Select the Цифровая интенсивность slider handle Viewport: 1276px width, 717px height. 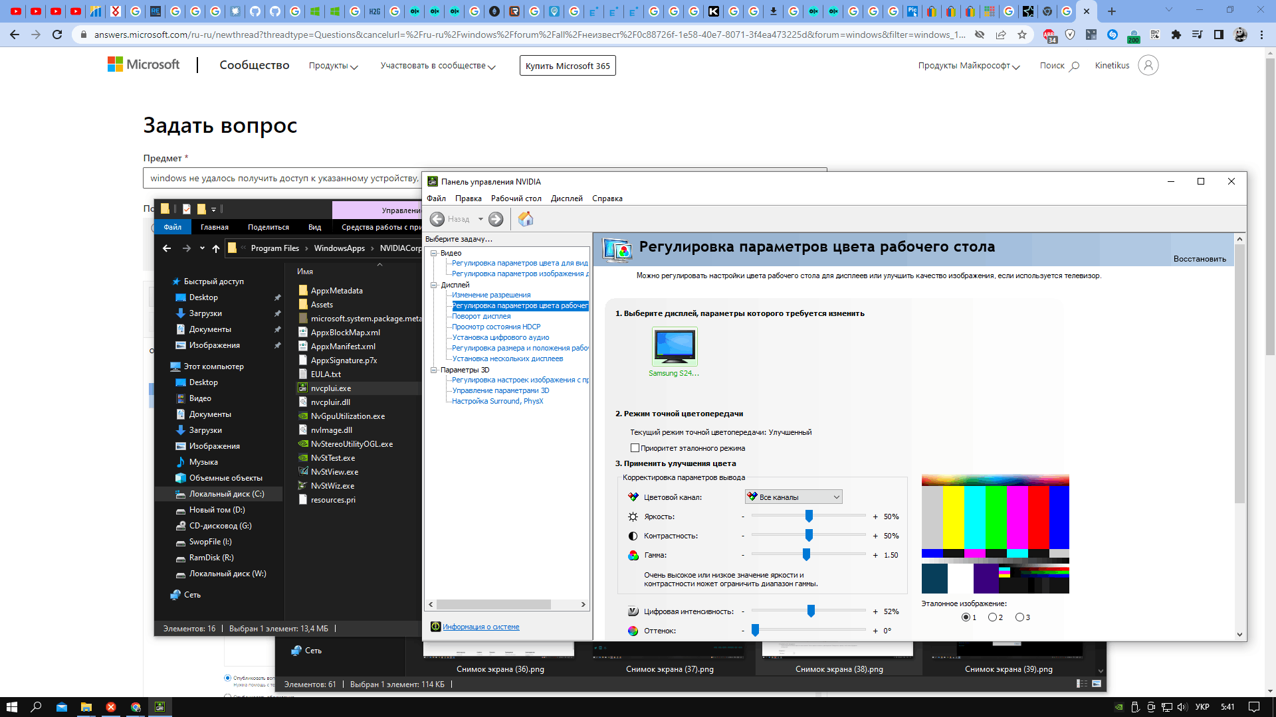coord(811,611)
